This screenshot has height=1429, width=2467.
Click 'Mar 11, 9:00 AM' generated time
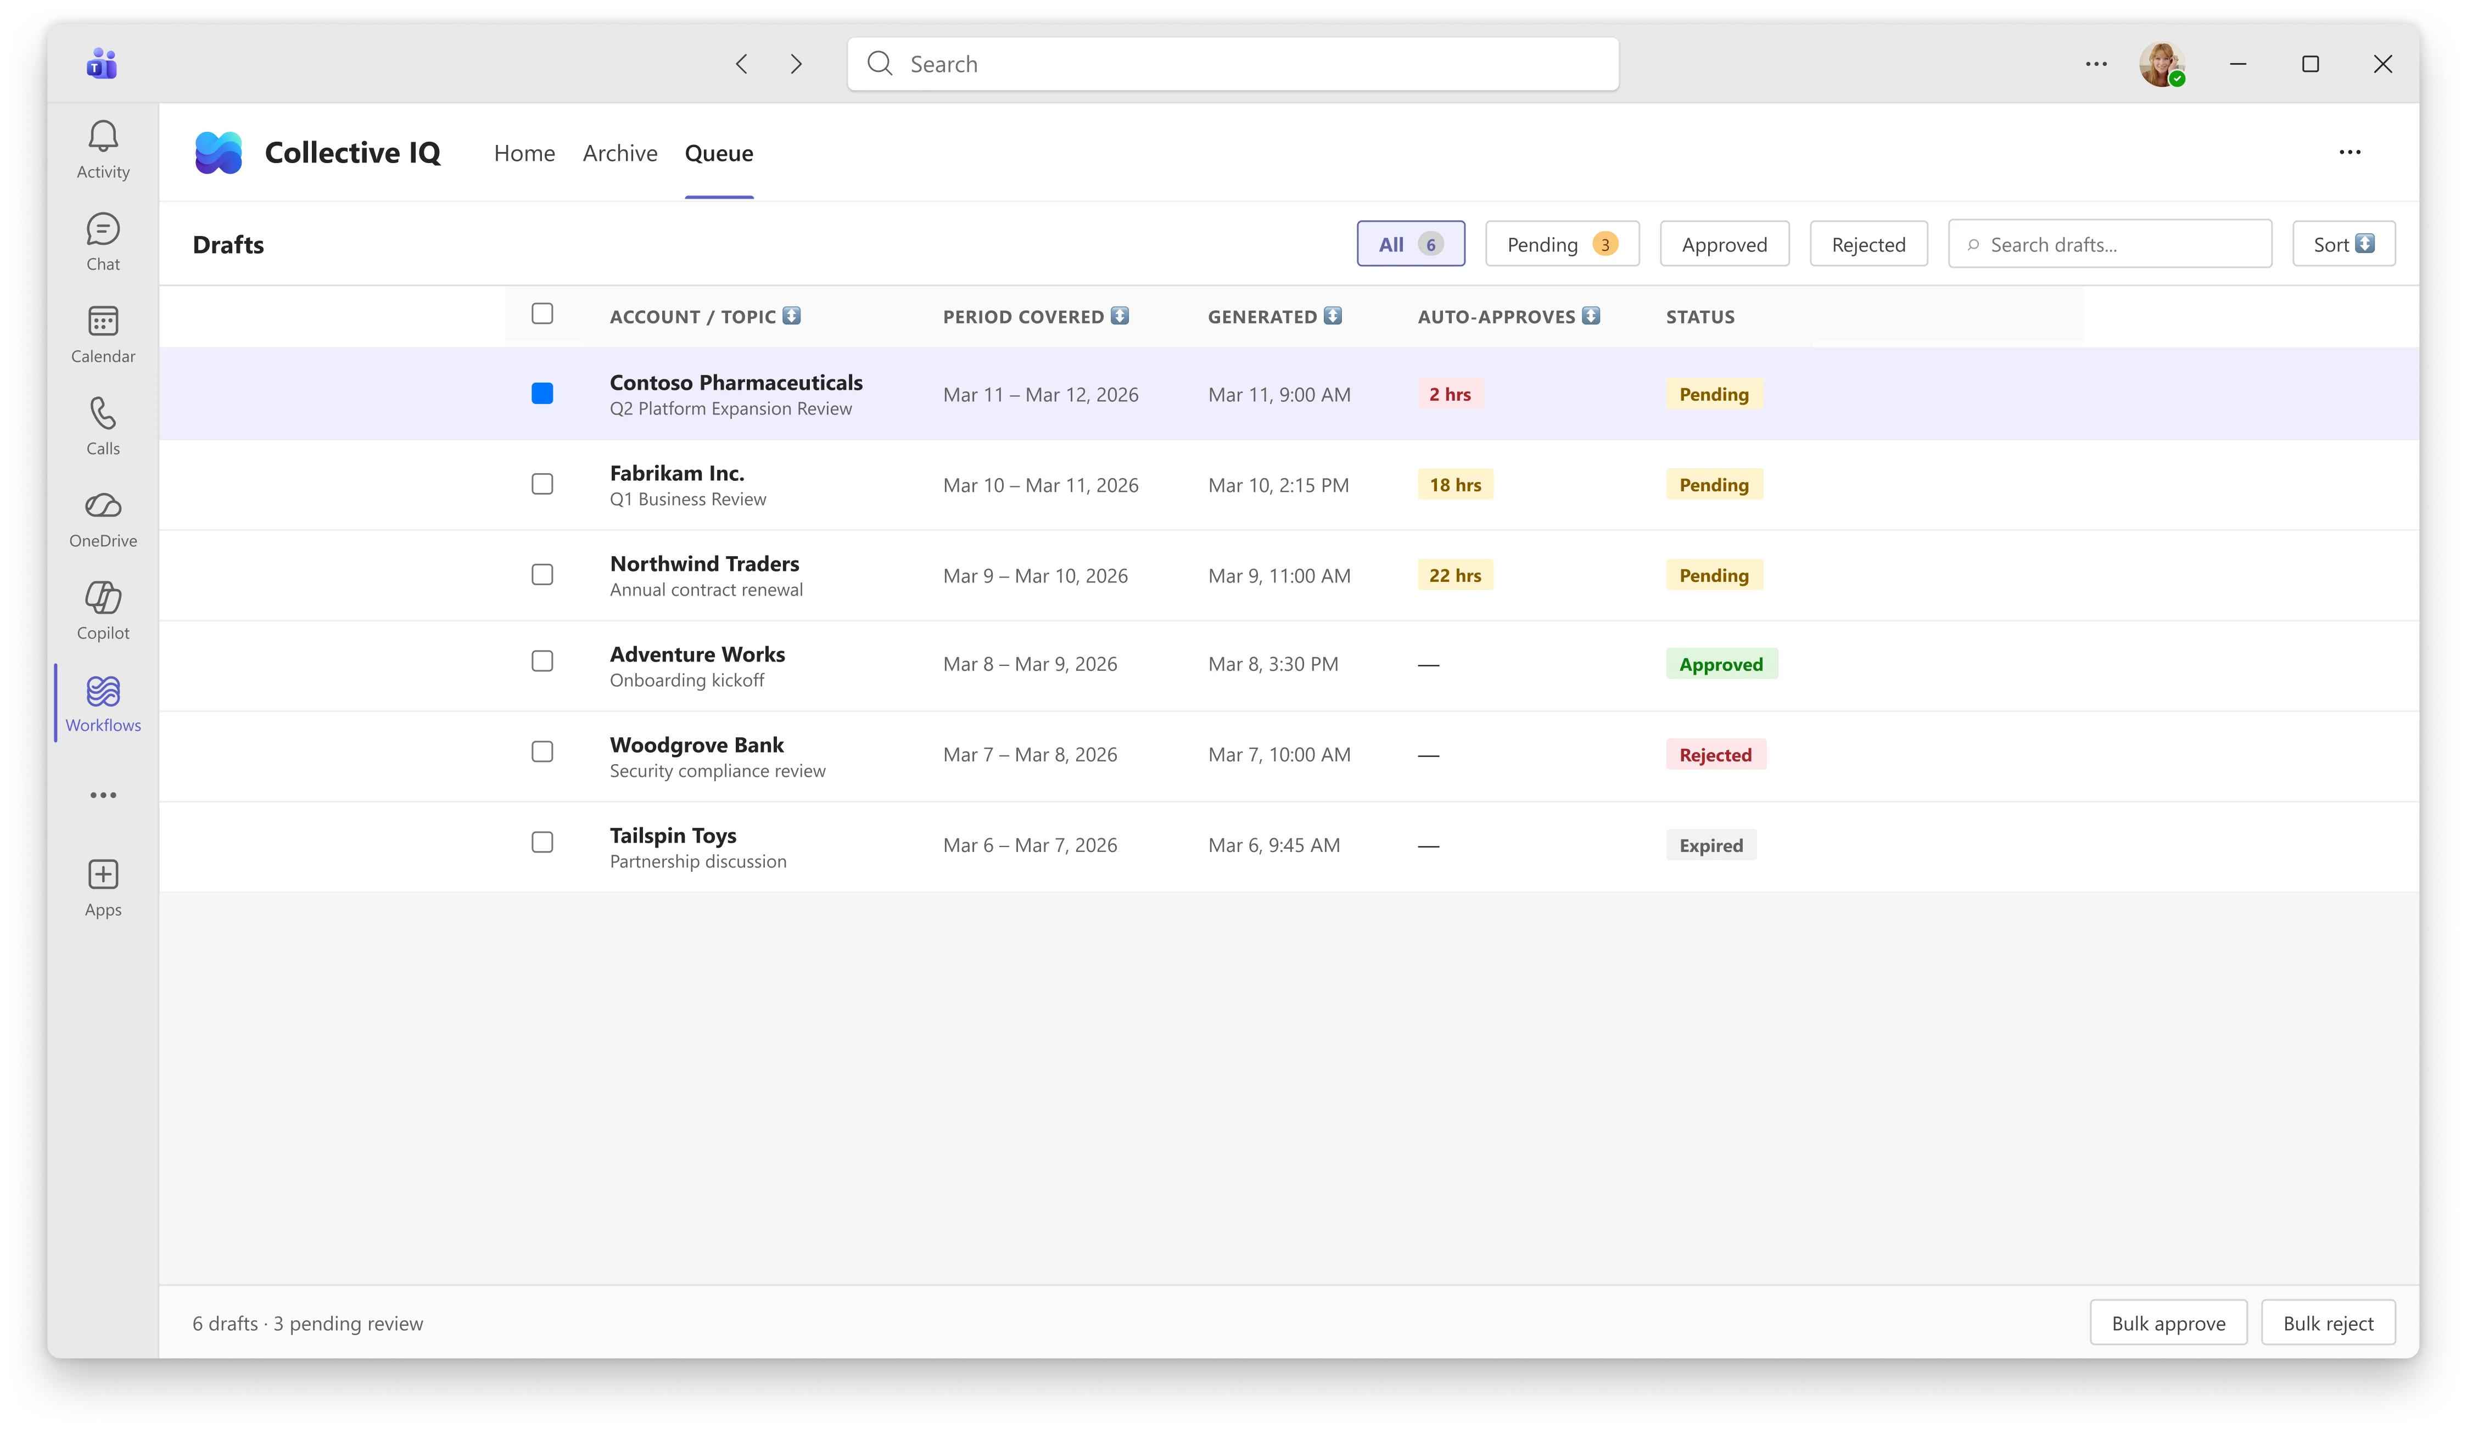(x=1279, y=394)
